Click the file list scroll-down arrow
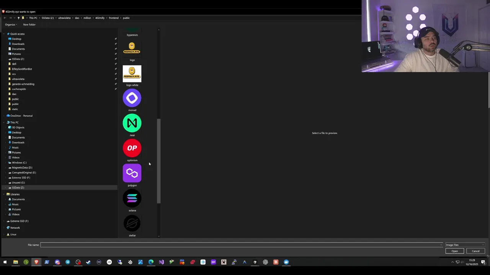 pyautogui.click(x=159, y=236)
